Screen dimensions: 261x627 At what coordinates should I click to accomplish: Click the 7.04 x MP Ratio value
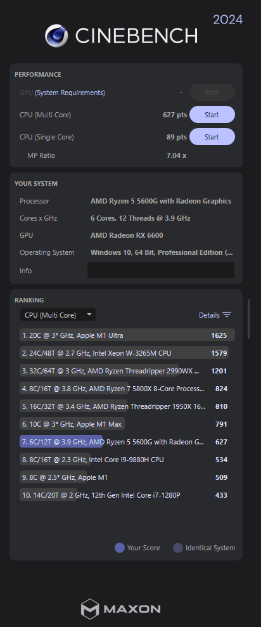[176, 155]
